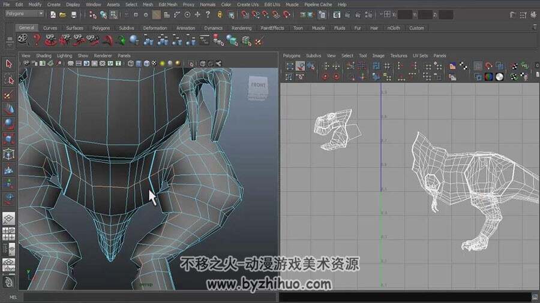Choose the Paint Selection tool
This screenshot has height=303, width=540.
coord(9,95)
